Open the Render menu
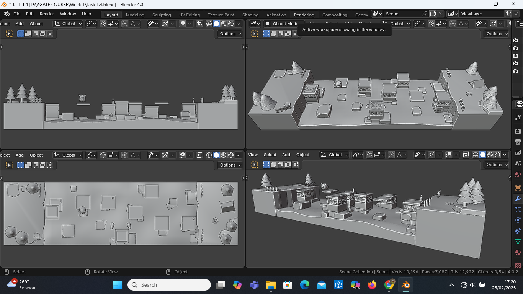This screenshot has height=294, width=523. pos(47,14)
